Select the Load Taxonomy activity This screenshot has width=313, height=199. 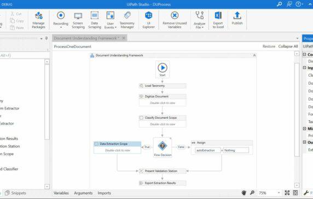[163, 86]
